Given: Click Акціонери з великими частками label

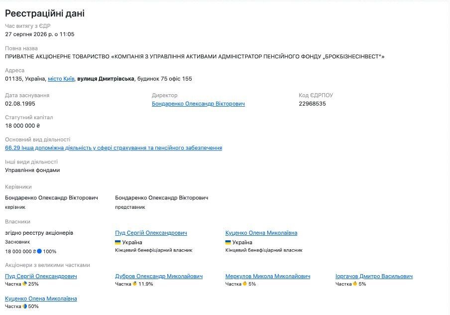Looking at the screenshot, I should pos(47,265).
